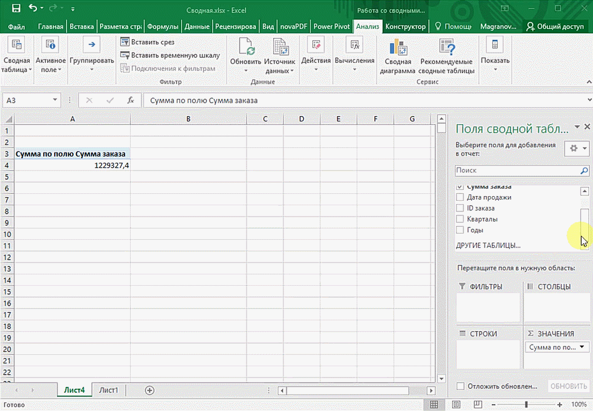Add a new sheet with the plus icon

tap(149, 390)
